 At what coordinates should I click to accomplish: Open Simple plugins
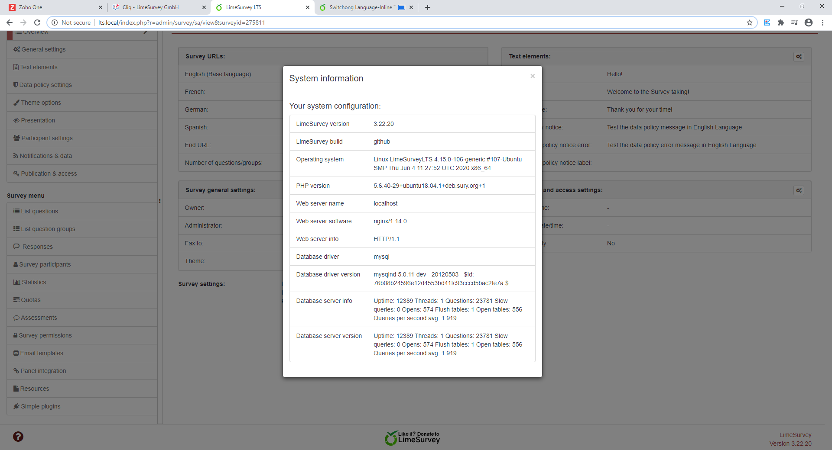82,406
